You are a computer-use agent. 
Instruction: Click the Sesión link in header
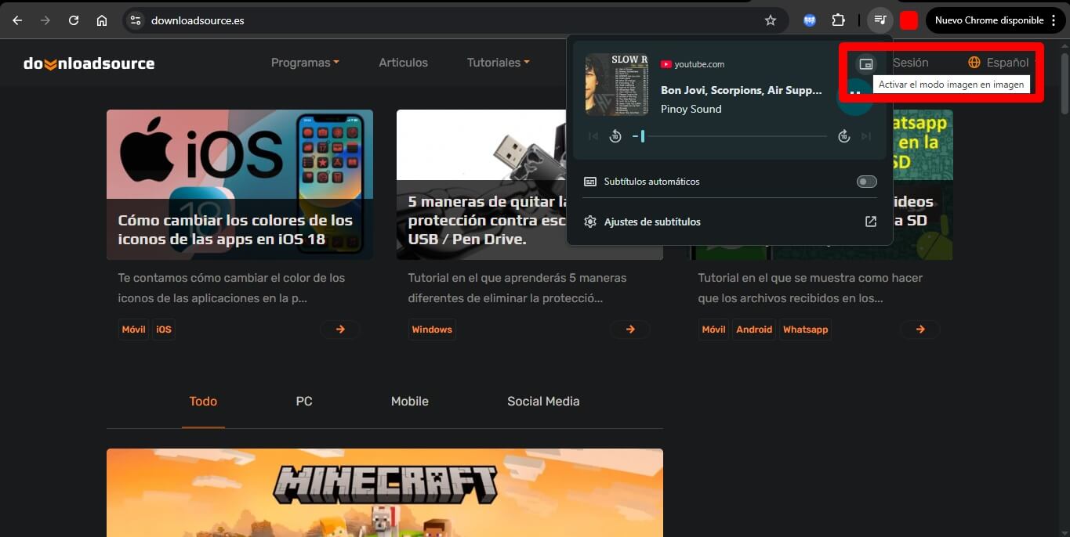pyautogui.click(x=910, y=63)
